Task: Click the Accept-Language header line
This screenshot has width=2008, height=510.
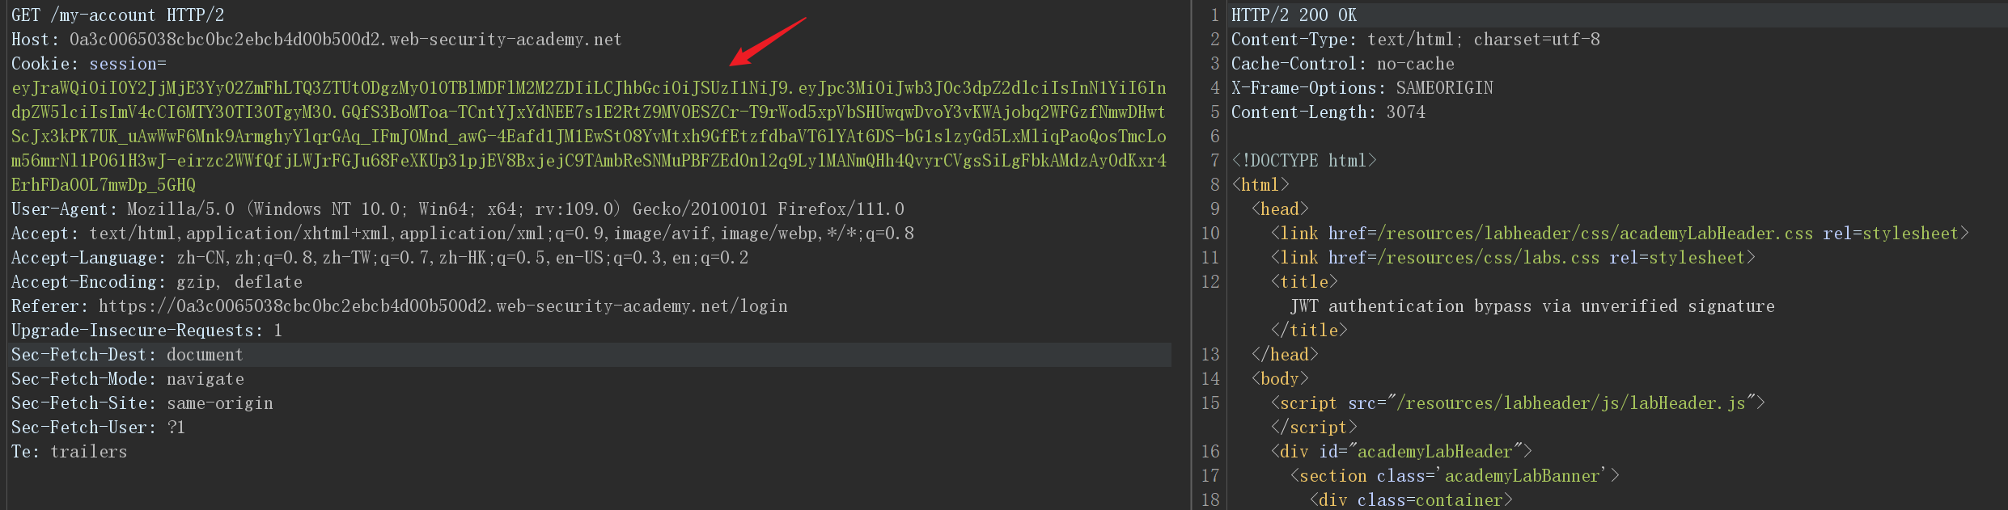Action: click(x=380, y=257)
